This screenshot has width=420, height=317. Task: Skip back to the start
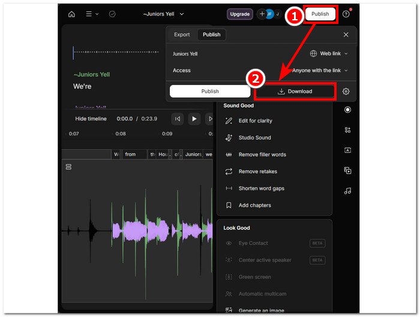pos(178,119)
